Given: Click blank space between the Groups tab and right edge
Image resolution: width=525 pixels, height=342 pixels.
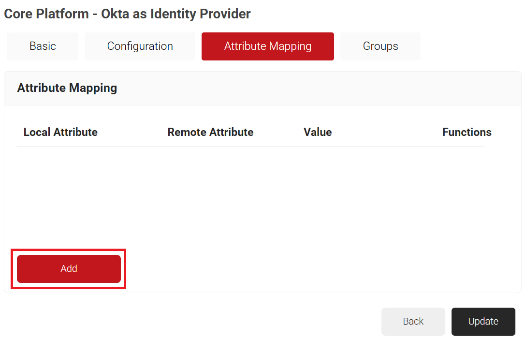Looking at the screenshot, I should [x=471, y=46].
